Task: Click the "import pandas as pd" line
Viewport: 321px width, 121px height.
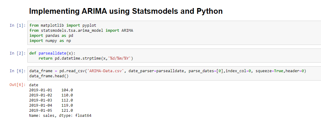Action: (x=51, y=36)
